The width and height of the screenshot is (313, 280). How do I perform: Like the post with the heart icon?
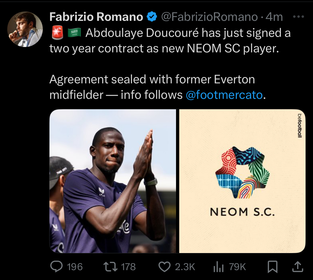pyautogui.click(x=165, y=267)
